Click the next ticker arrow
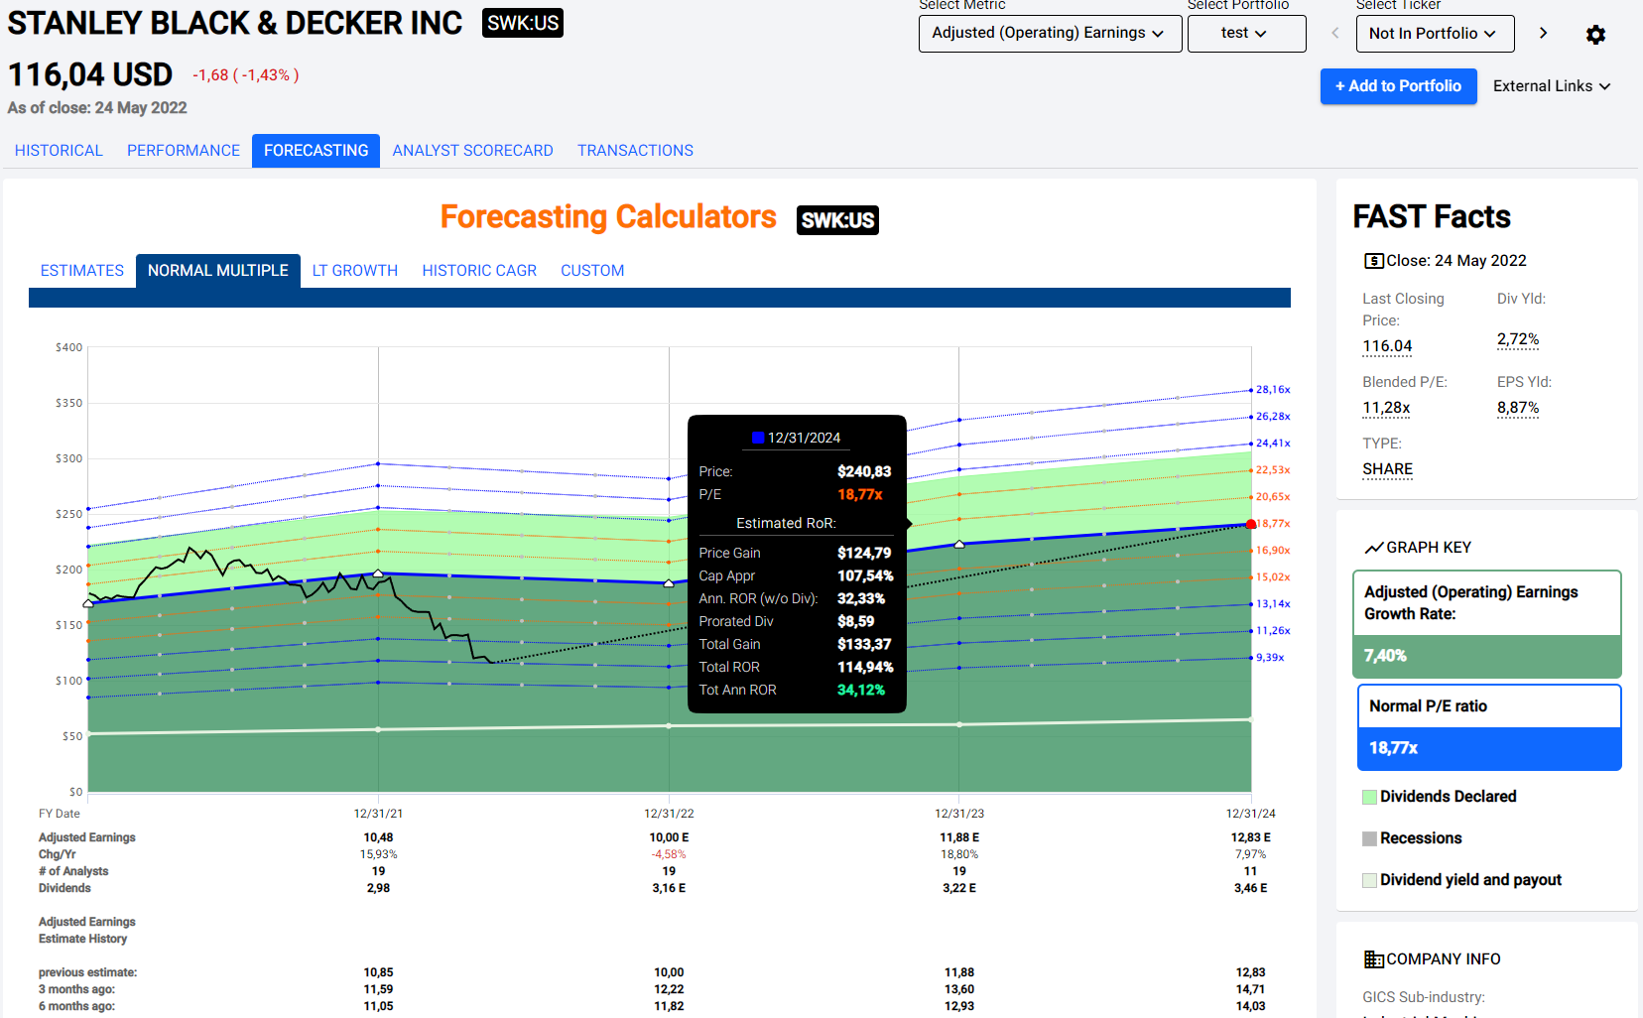The image size is (1643, 1018). pos(1543,33)
